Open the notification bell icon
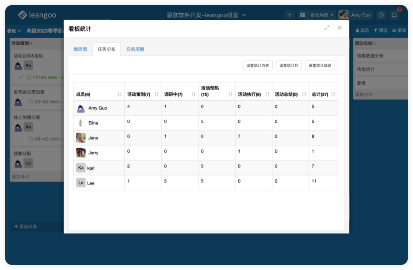 [394, 15]
